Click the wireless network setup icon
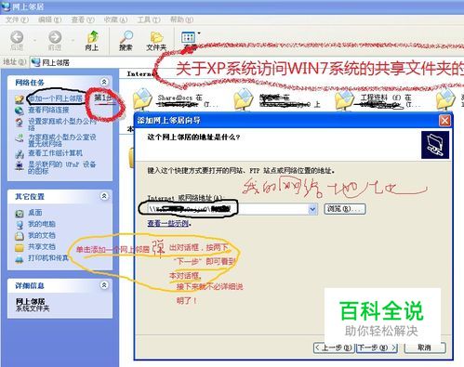The height and width of the screenshot is (367, 464). (20, 138)
